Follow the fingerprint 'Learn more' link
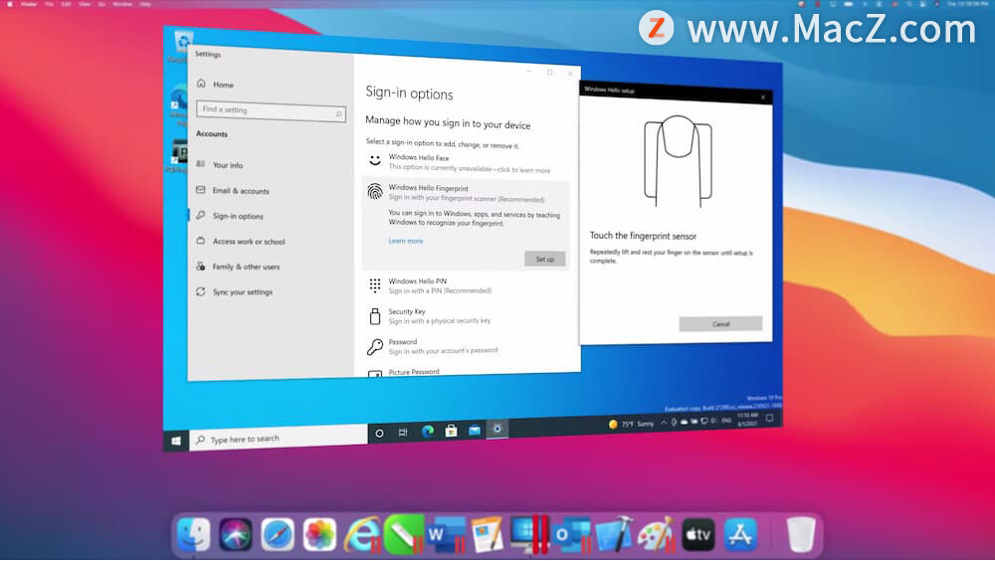 pyautogui.click(x=406, y=241)
